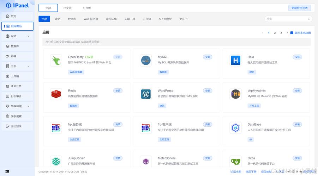Click the 主机 server icon

point(7,66)
